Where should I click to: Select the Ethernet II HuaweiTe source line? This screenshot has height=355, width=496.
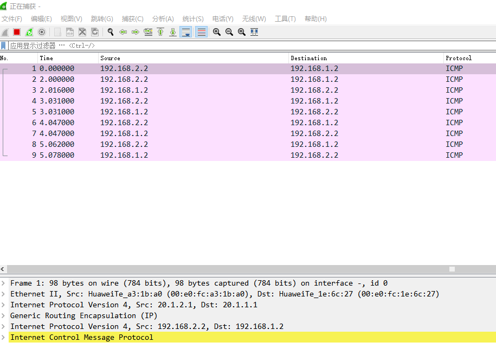(224, 294)
